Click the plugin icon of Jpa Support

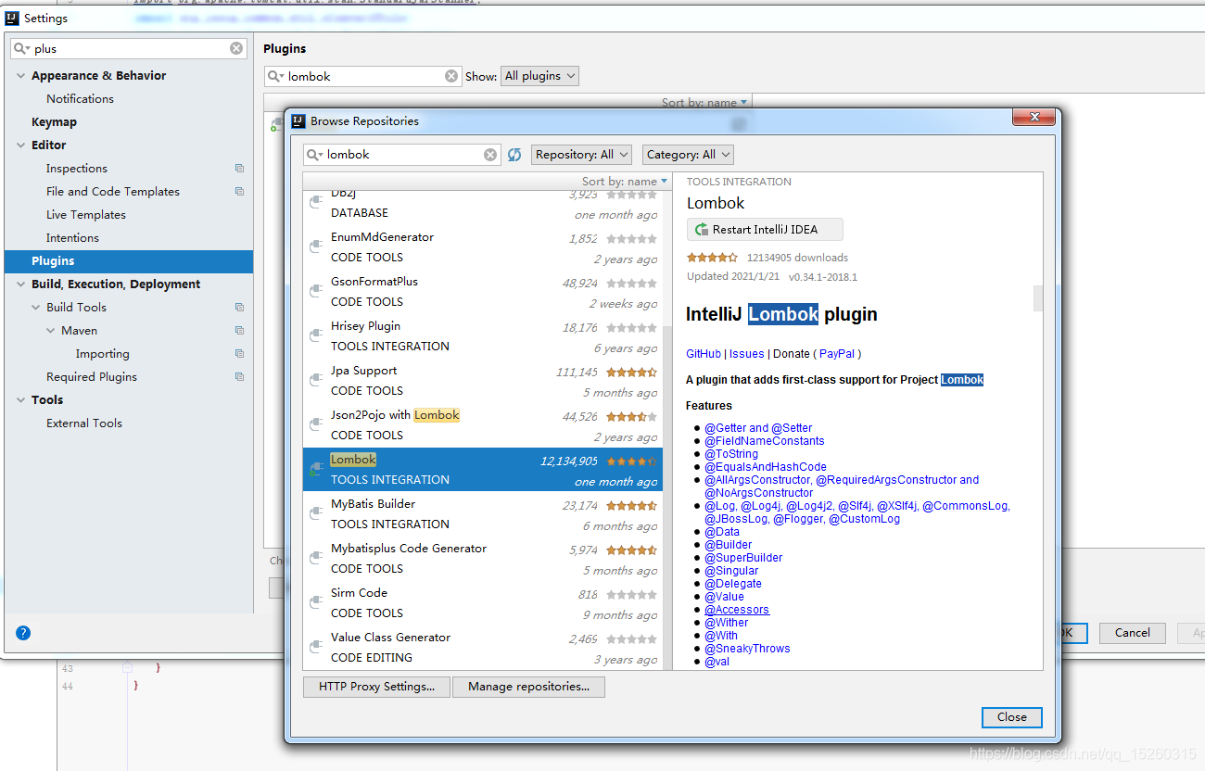pyautogui.click(x=316, y=380)
